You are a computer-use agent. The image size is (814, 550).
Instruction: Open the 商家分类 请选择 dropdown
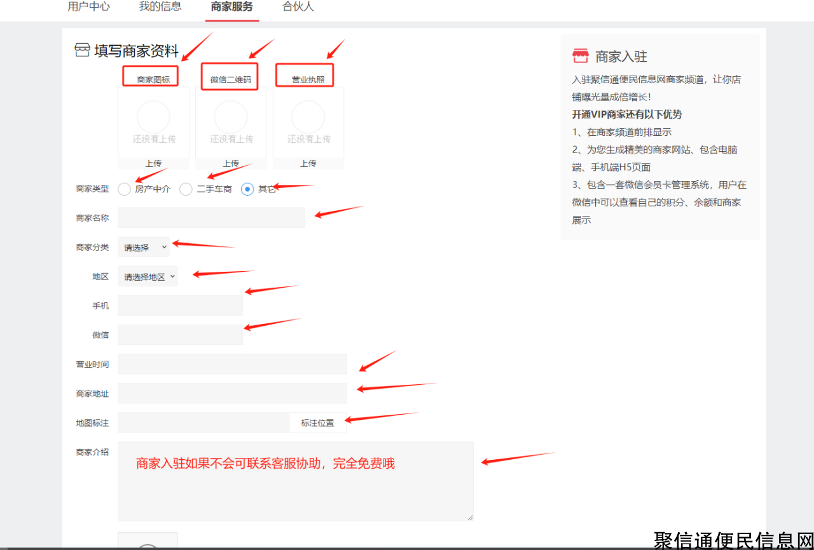(x=144, y=248)
